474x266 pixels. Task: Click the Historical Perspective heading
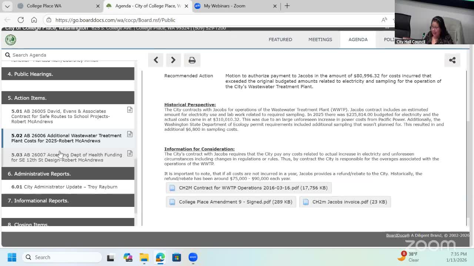click(x=190, y=105)
